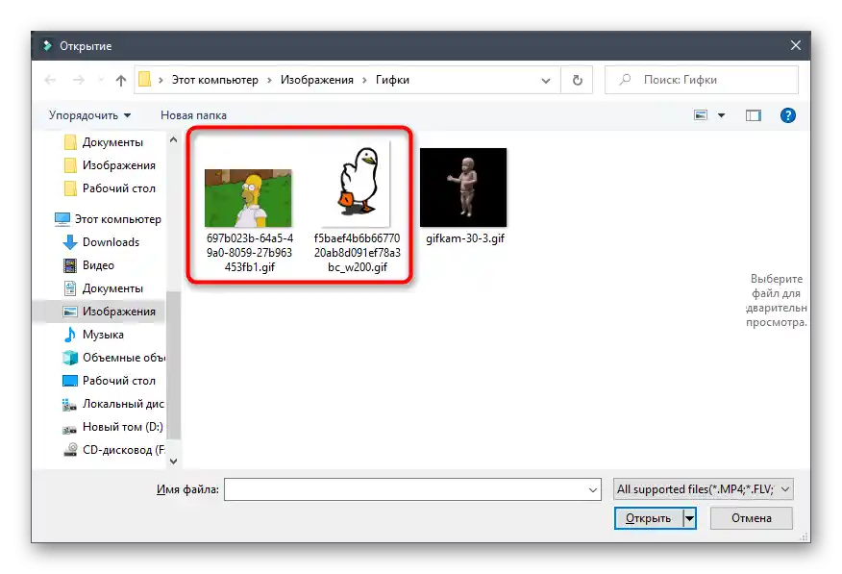This screenshot has height=574, width=842.
Task: Select the Homer Simpson gif thumbnail
Action: [248, 198]
